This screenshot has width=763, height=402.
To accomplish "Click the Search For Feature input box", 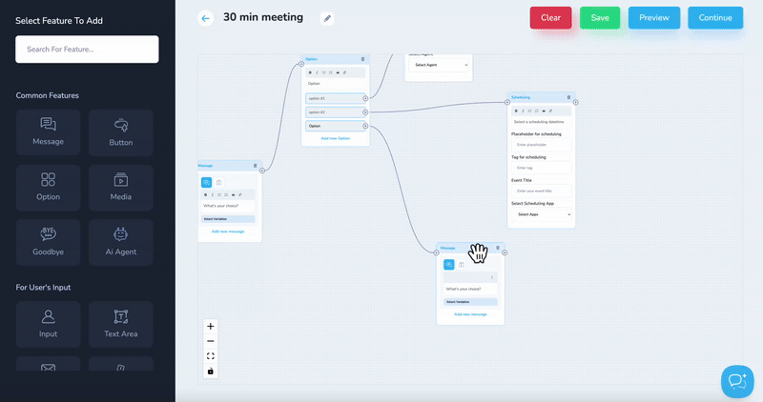I will pos(87,49).
